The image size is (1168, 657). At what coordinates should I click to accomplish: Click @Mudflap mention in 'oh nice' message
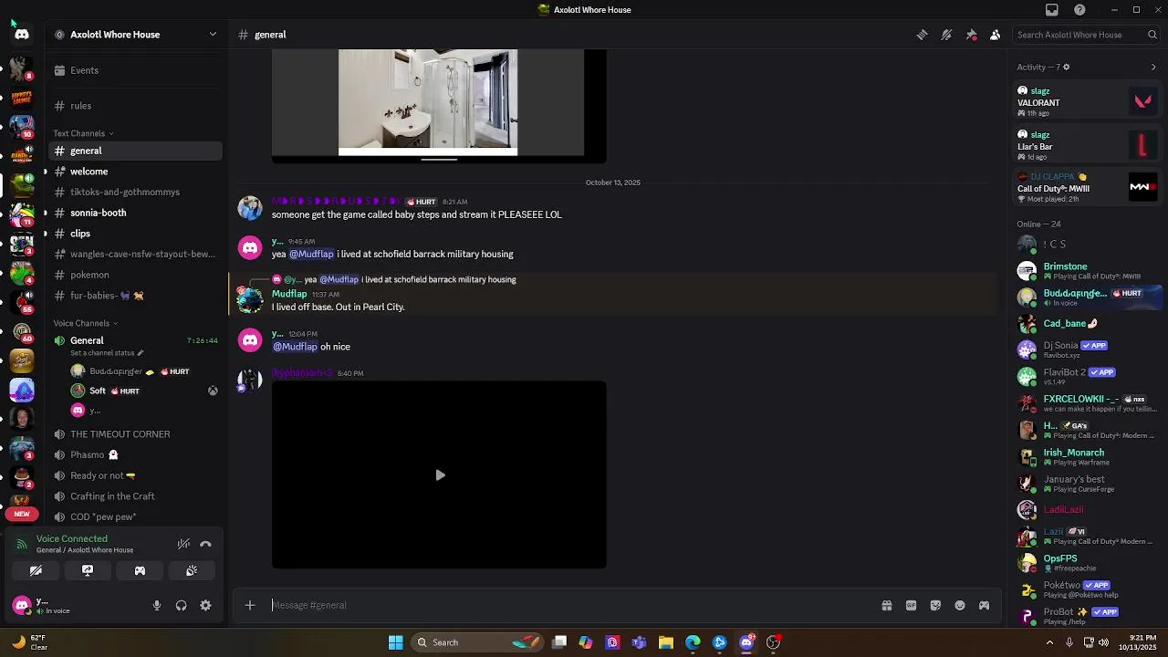point(295,347)
